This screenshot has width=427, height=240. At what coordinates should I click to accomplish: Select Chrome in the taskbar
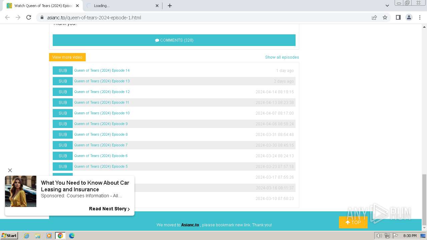[60, 236]
